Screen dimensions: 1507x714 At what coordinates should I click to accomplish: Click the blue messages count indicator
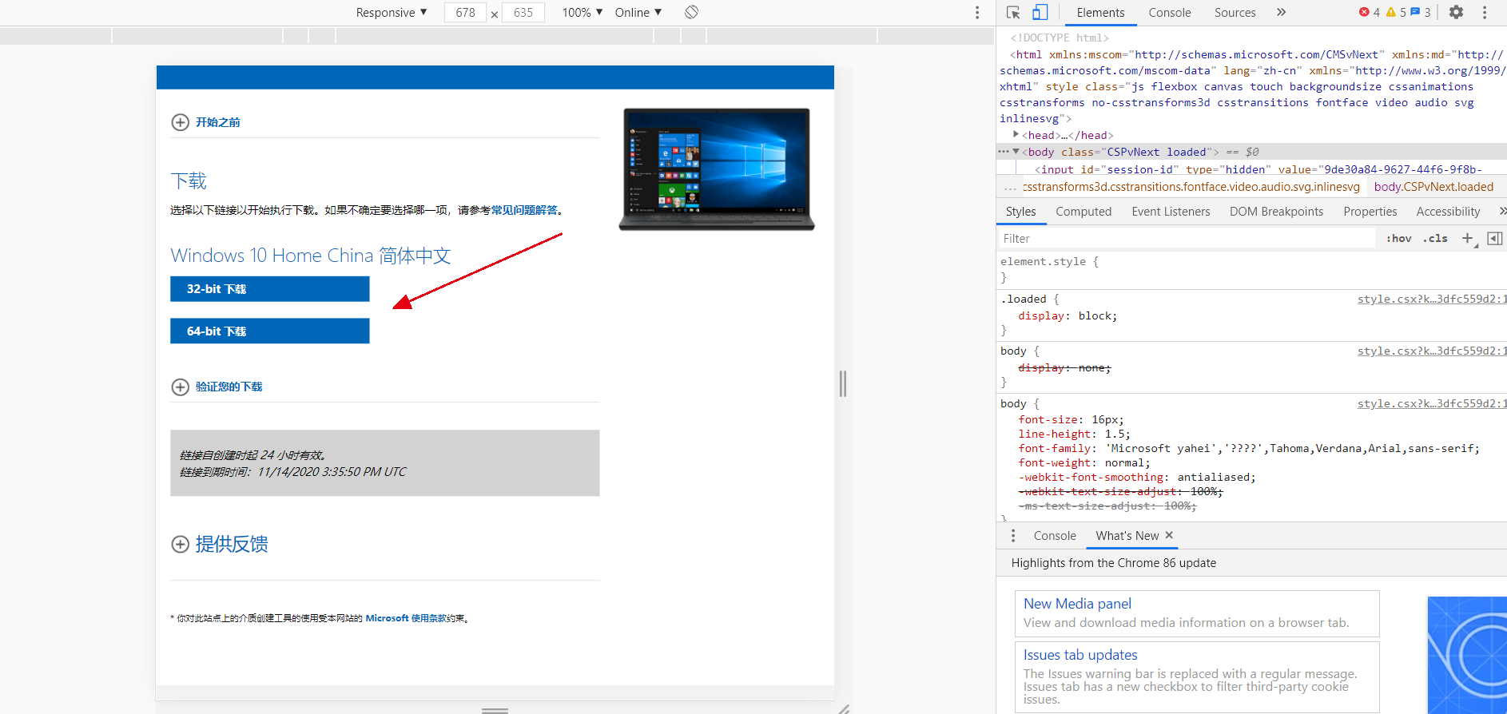pyautogui.click(x=1421, y=12)
